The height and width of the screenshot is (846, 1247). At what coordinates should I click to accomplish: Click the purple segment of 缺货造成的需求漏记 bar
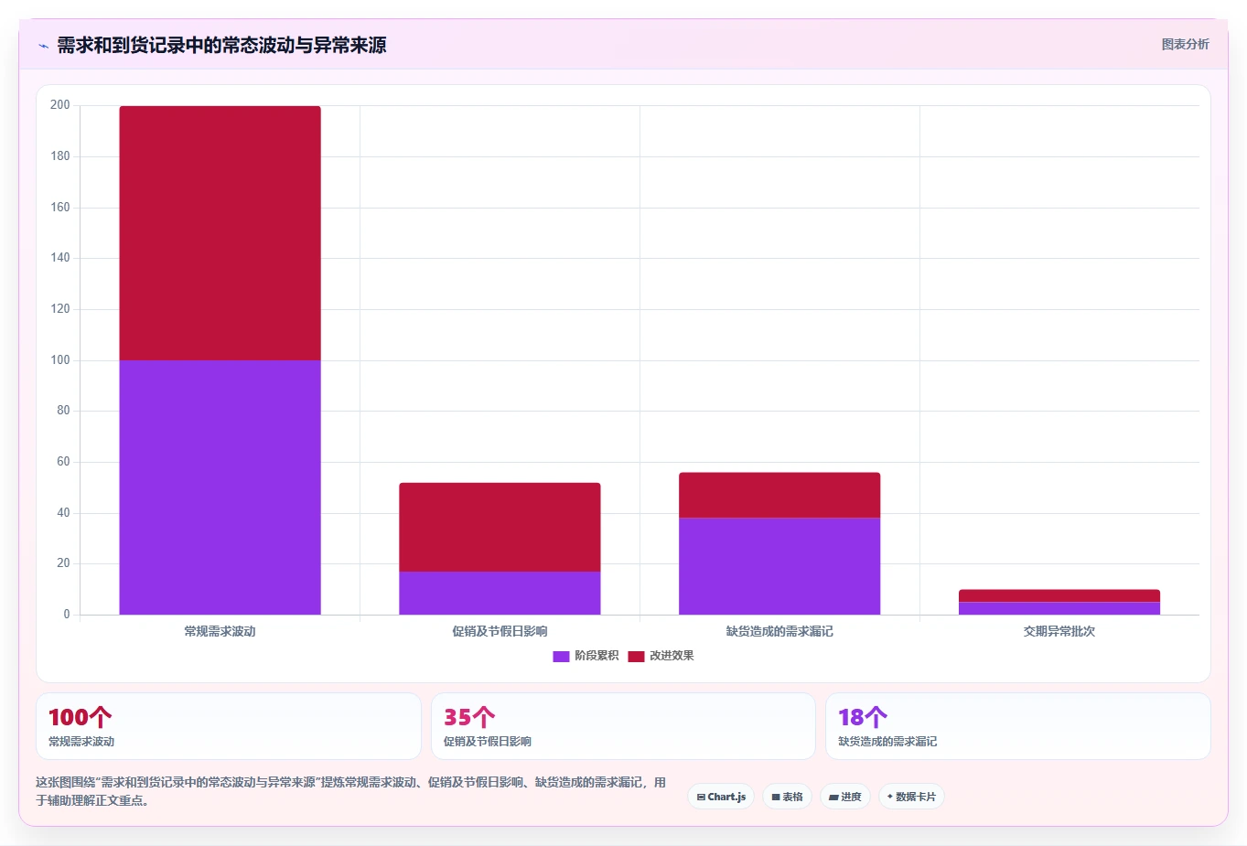779,566
